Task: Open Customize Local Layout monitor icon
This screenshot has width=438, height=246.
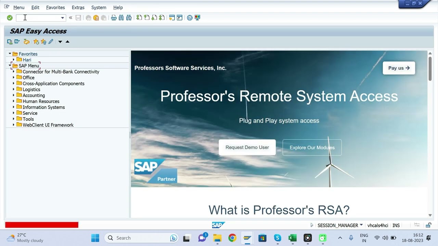Action: [197, 18]
